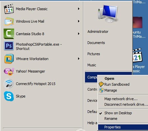Open the Devices entry in Start menu
Image resolution: width=148 pixels, height=131 pixels.
(92, 100)
